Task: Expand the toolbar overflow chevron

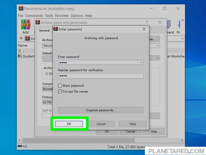Action: click(183, 21)
